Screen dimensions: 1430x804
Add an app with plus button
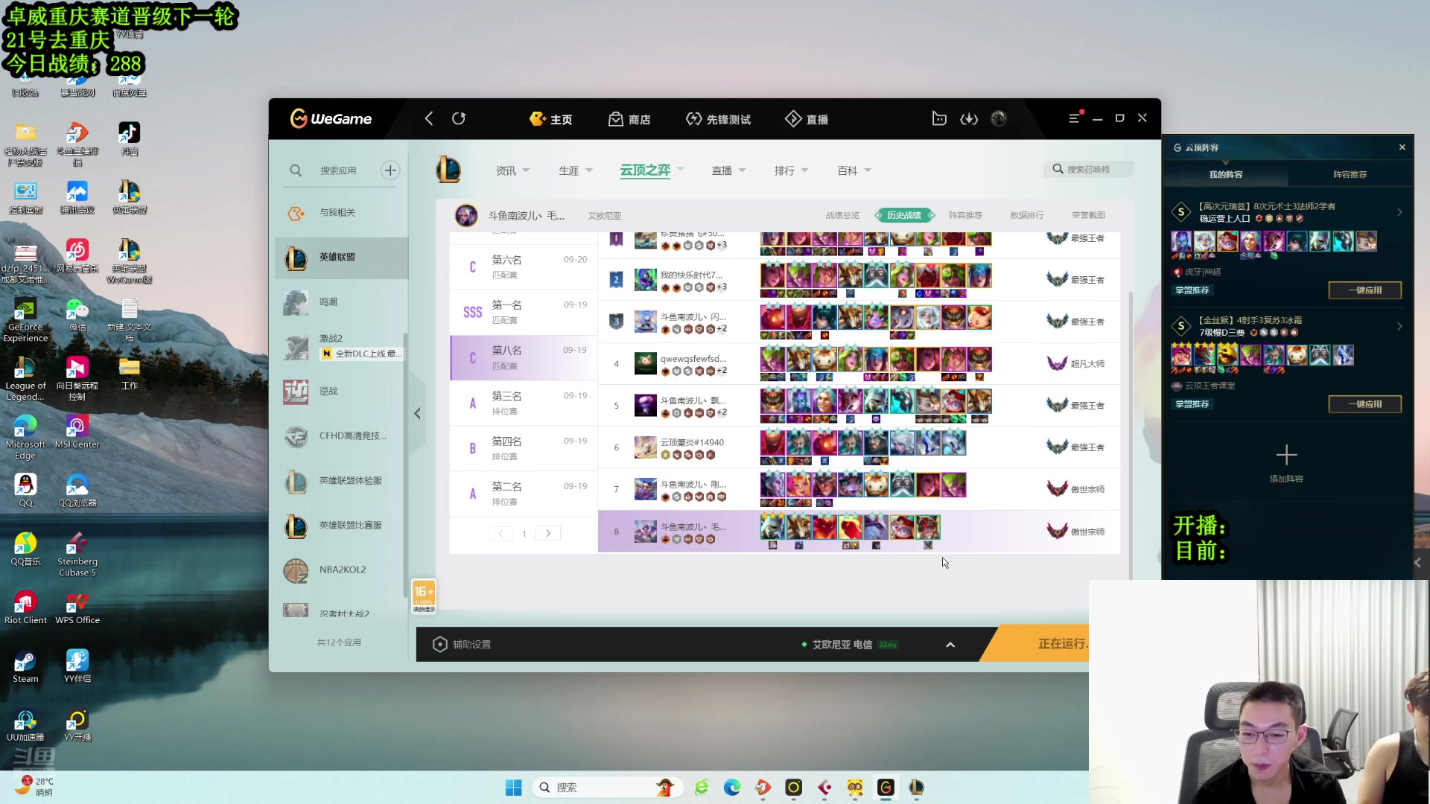tap(390, 170)
